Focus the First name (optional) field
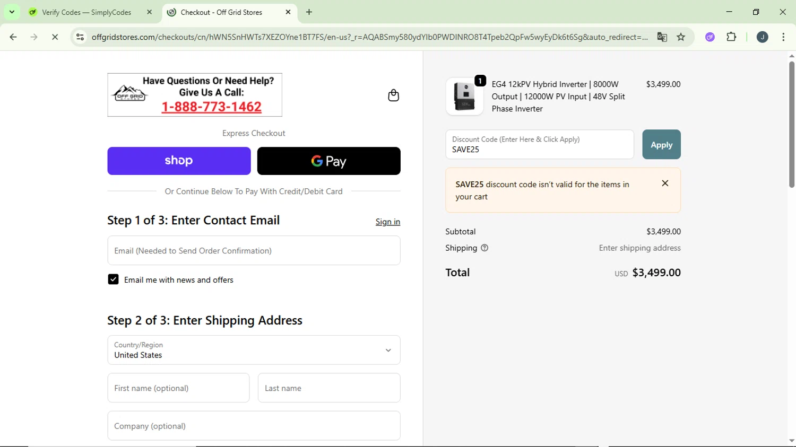 (x=178, y=388)
